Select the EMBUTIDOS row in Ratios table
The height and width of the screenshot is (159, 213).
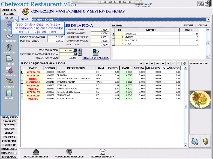[156, 40]
